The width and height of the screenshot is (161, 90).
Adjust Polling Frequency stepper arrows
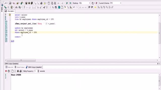point(38,71)
